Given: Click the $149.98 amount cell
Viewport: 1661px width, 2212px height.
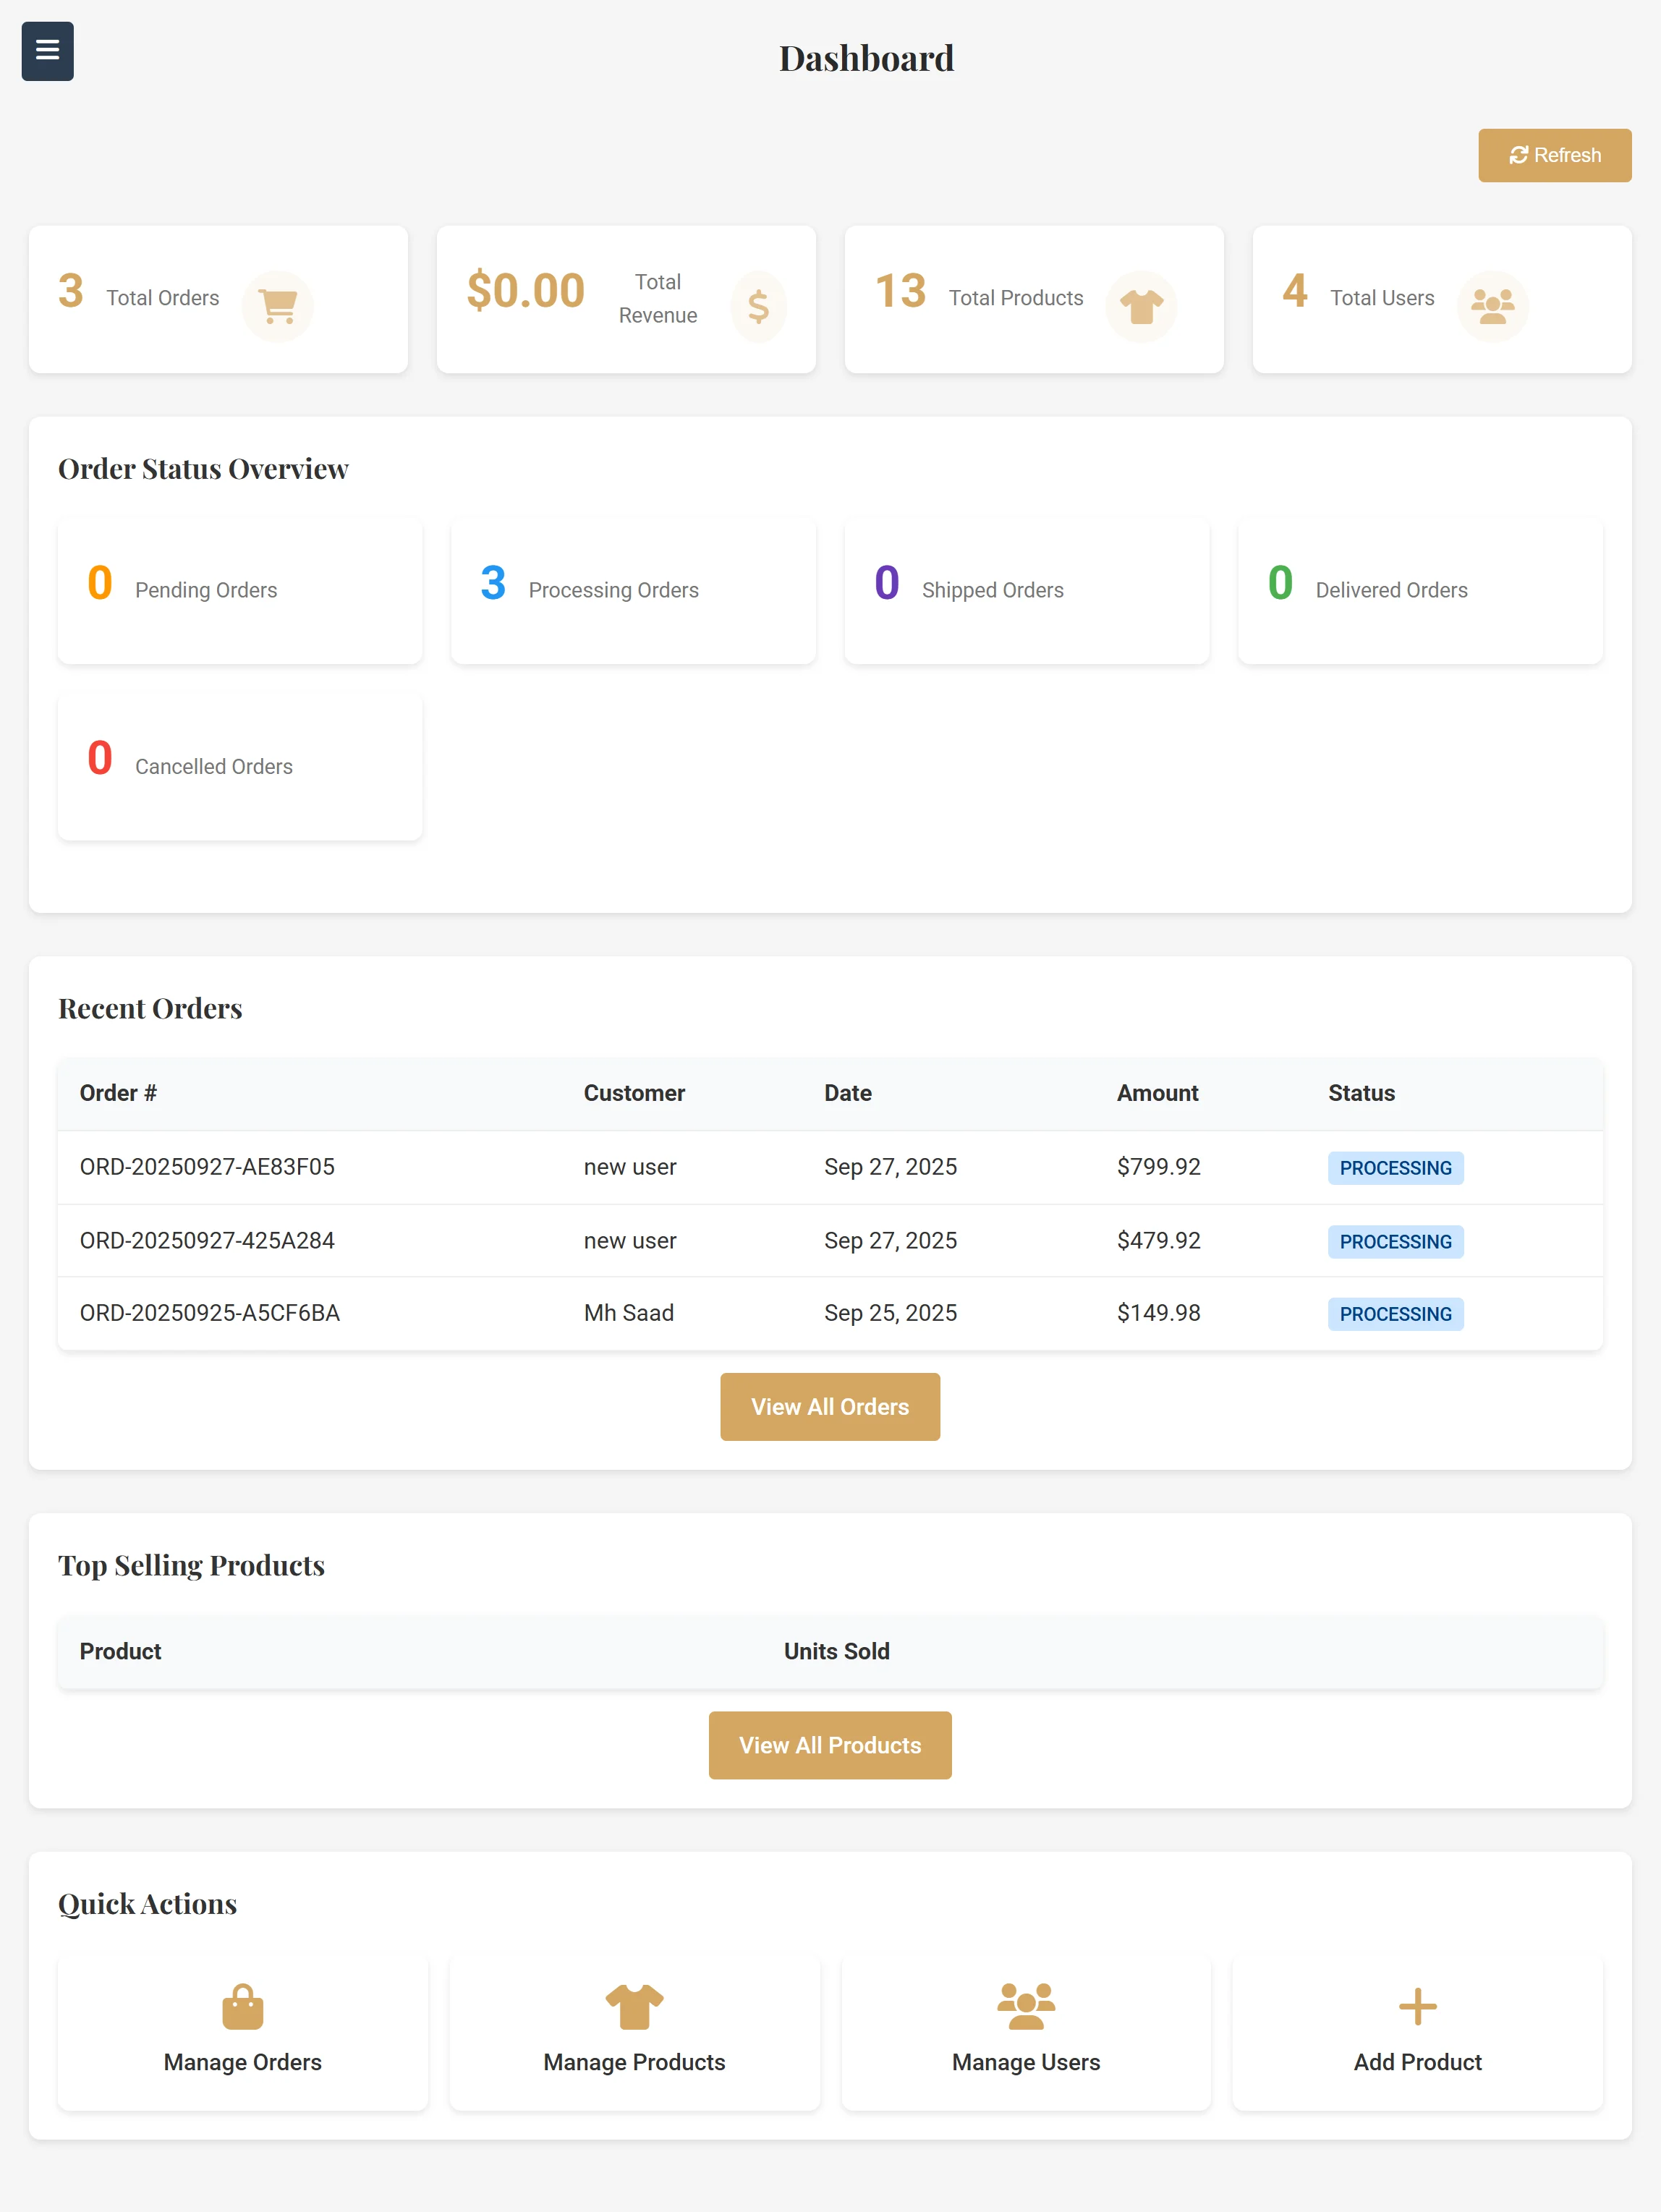Looking at the screenshot, I should coord(1159,1313).
